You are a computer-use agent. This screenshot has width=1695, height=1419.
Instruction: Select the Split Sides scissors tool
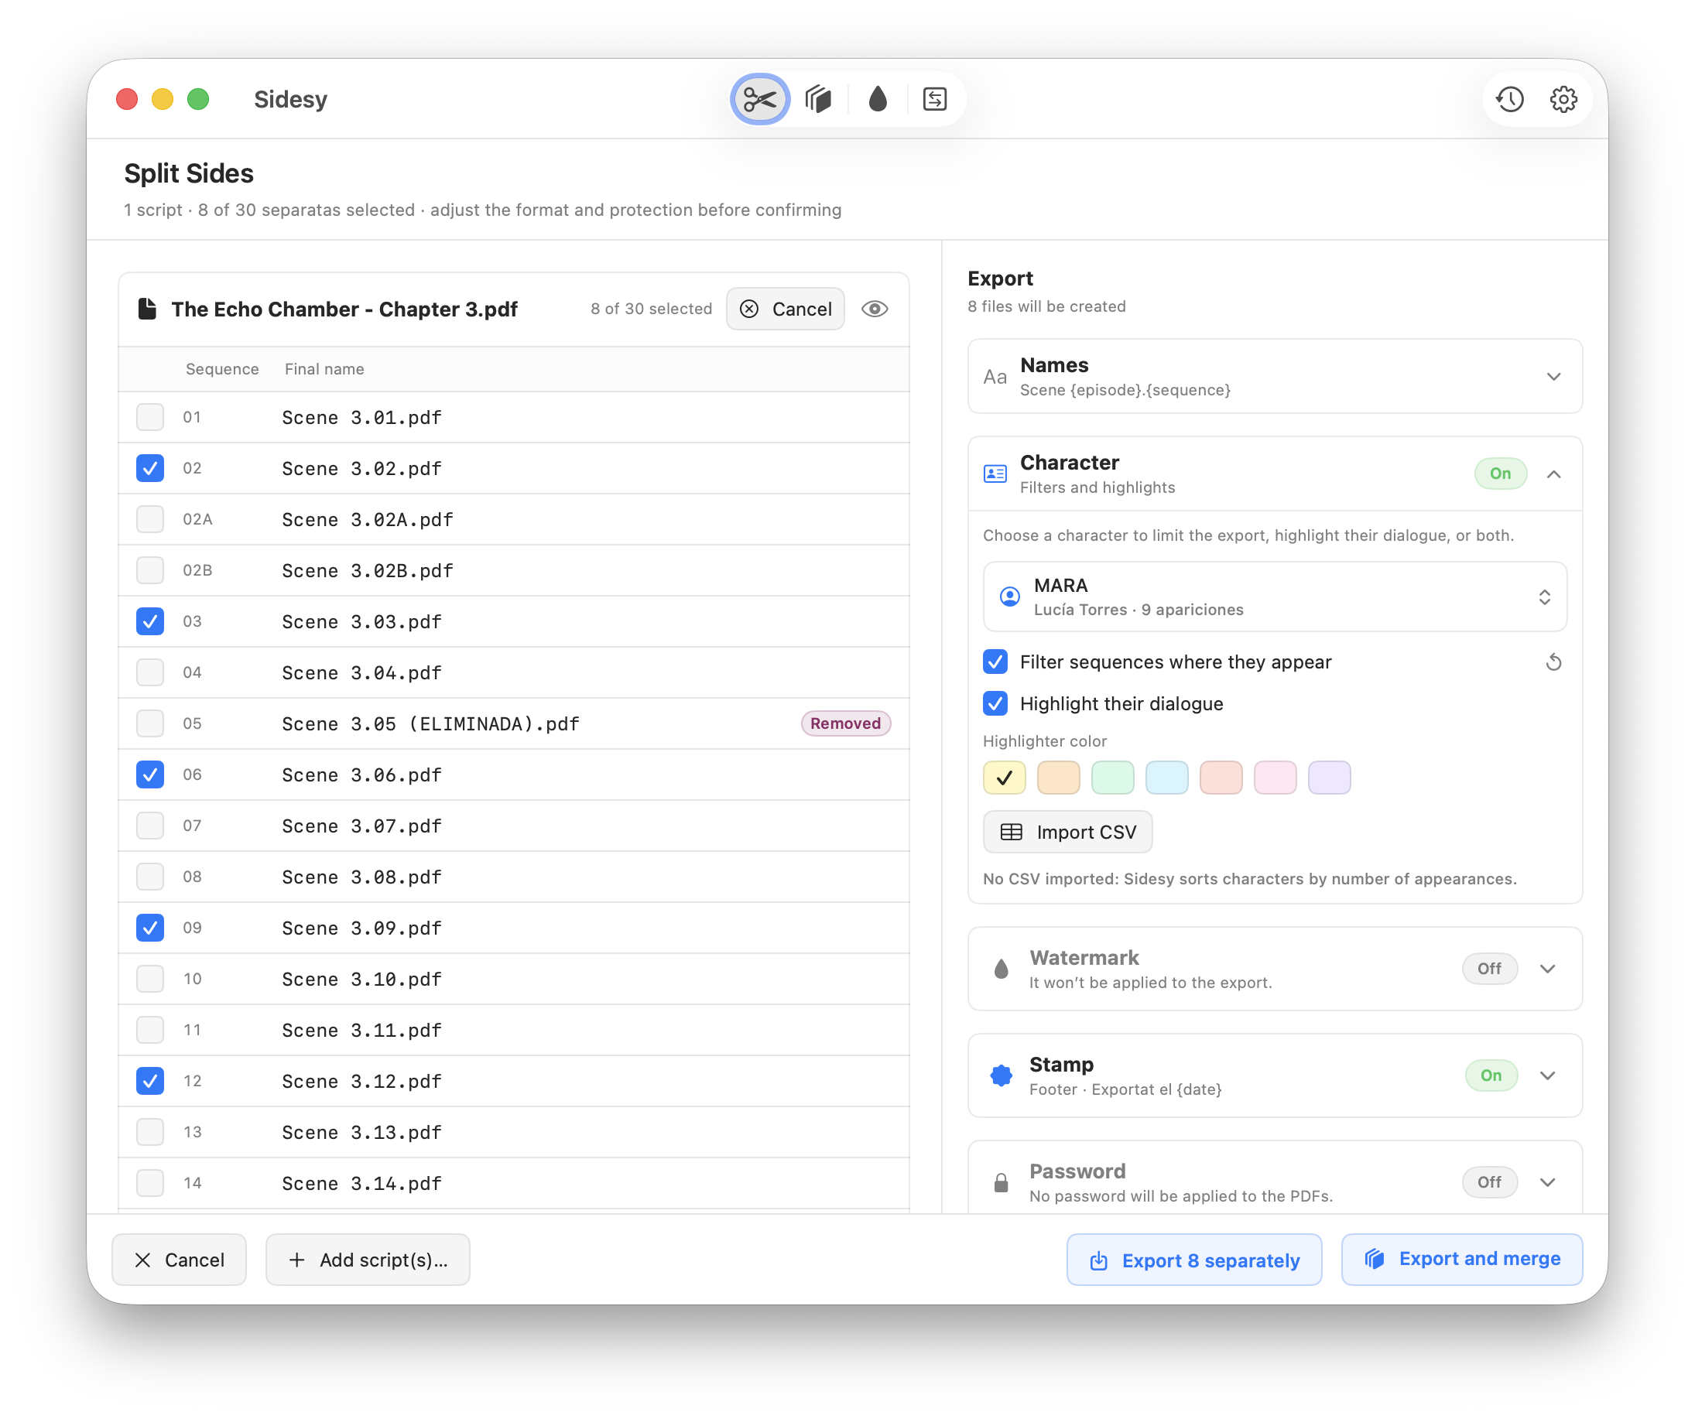(x=759, y=99)
